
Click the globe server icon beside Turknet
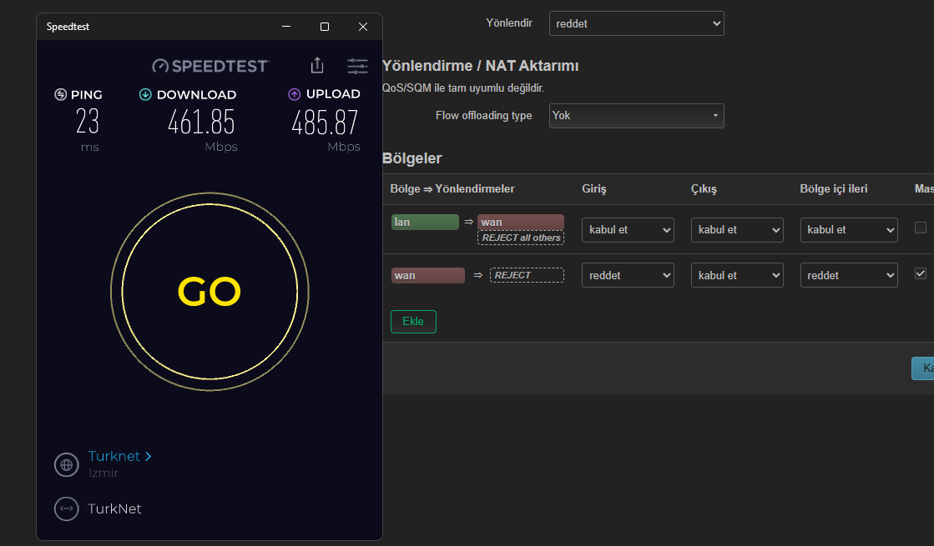tap(67, 464)
